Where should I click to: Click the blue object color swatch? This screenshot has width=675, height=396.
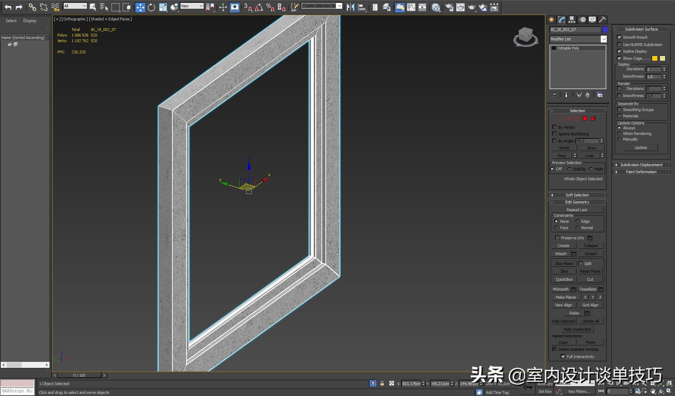click(x=605, y=30)
